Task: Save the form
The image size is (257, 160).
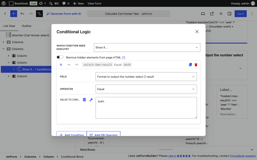Action: click(240, 14)
